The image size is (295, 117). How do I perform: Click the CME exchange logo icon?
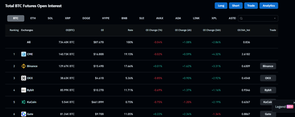pos(24,54)
